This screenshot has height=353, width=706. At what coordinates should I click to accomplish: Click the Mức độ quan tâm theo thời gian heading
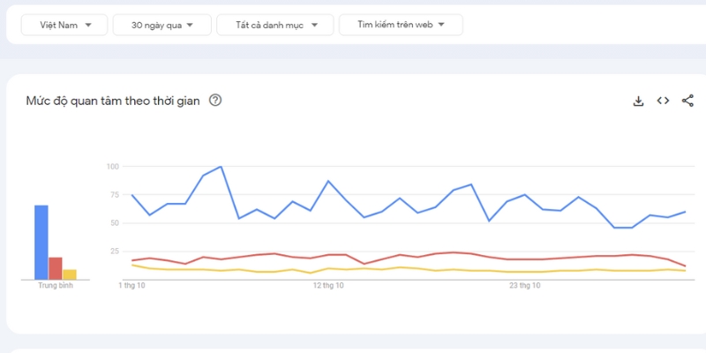[x=111, y=101]
